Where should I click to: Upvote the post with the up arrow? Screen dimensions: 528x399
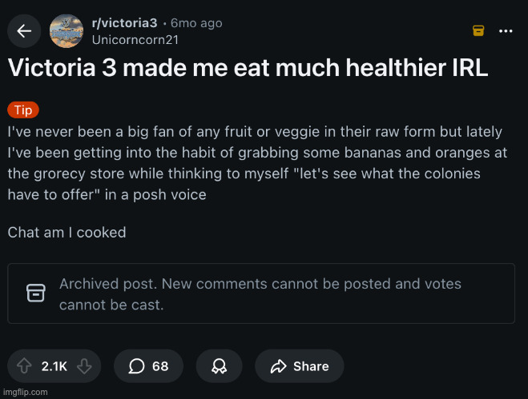point(24,366)
